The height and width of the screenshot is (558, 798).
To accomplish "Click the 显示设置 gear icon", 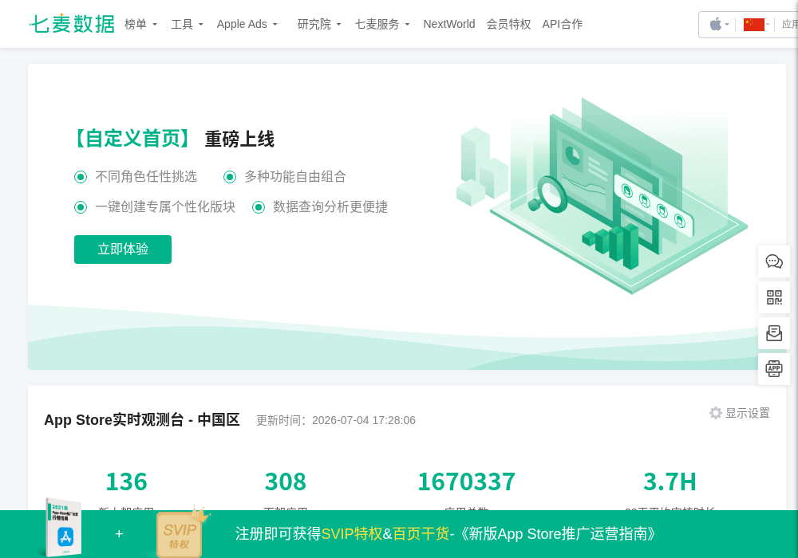I will [x=716, y=413].
